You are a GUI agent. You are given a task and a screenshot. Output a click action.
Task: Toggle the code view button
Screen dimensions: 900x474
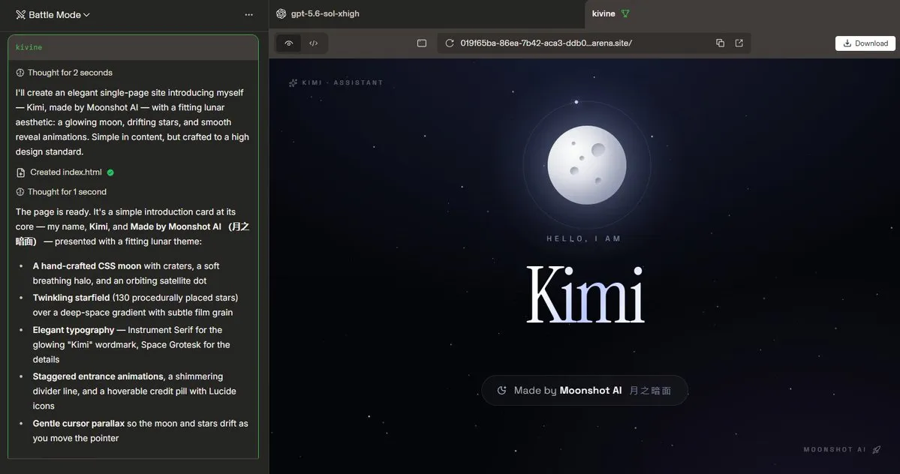pos(314,43)
